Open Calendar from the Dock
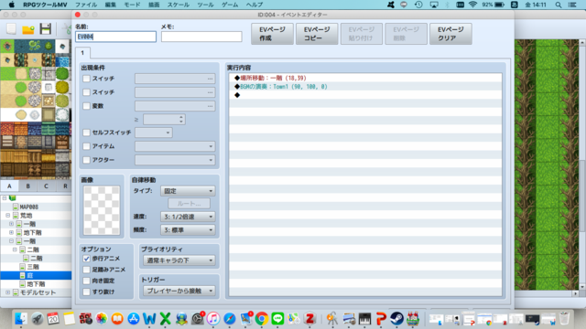586x329 pixels. click(x=53, y=319)
